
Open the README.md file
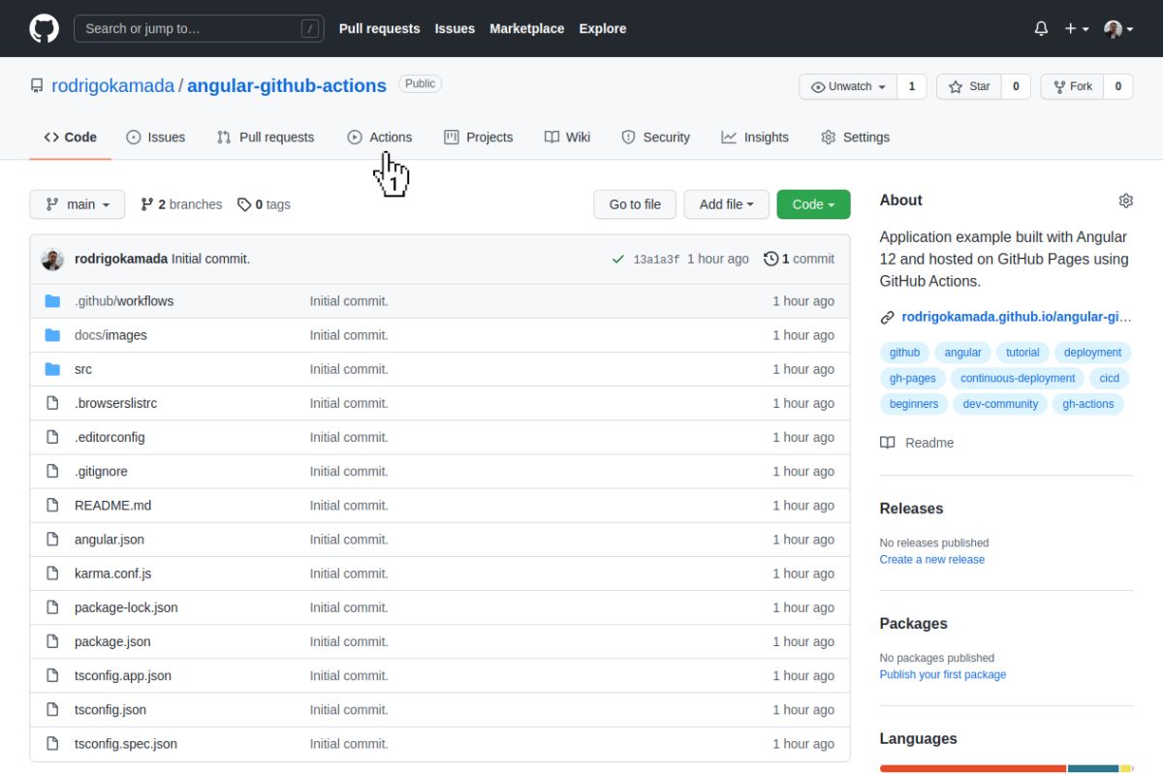pyautogui.click(x=112, y=506)
